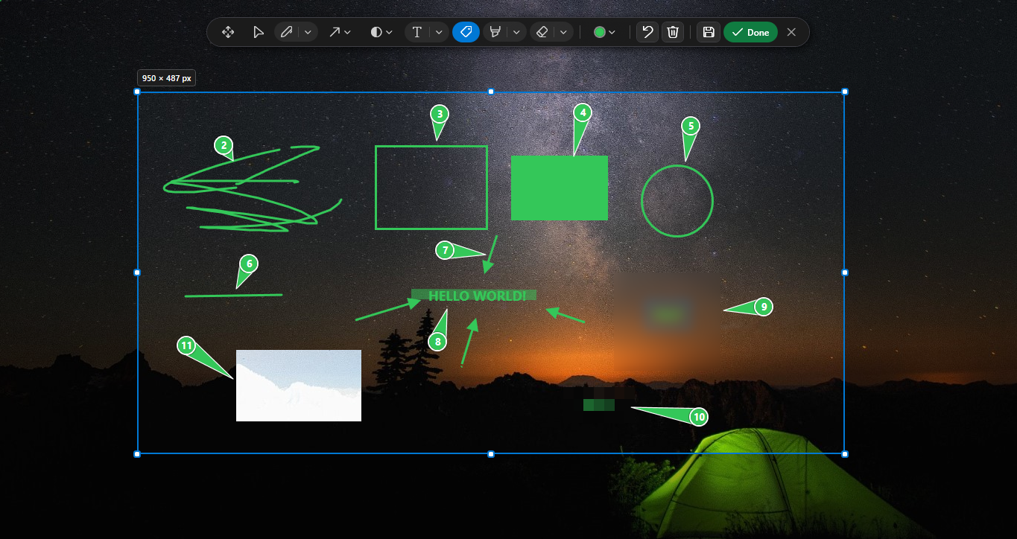This screenshot has width=1017, height=539.
Task: Select the Move selection tool
Action: (228, 32)
